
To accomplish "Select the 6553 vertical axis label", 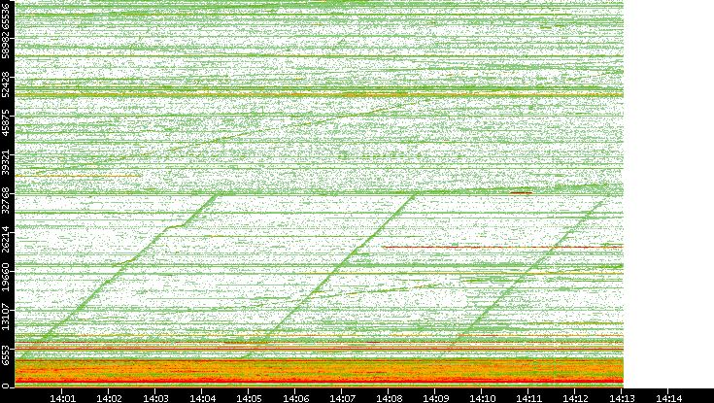I will coord(6,354).
